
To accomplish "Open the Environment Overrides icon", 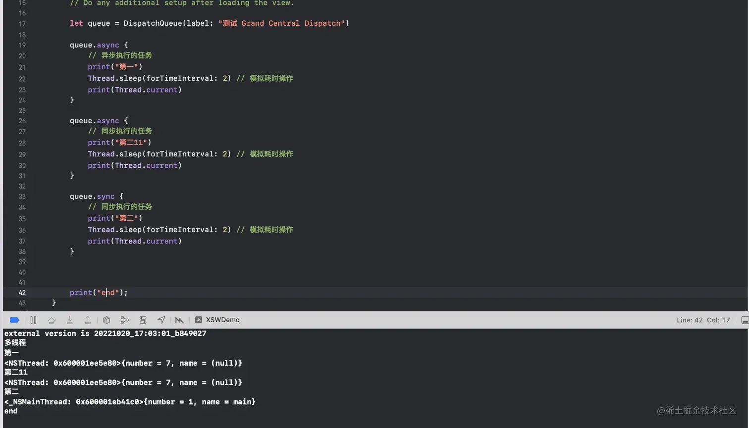I will pos(143,320).
